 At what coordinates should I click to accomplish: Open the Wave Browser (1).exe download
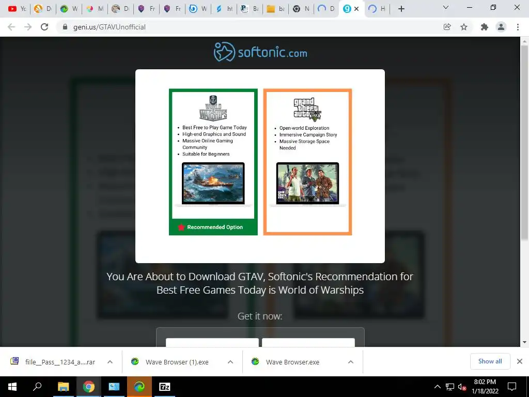(x=169, y=362)
